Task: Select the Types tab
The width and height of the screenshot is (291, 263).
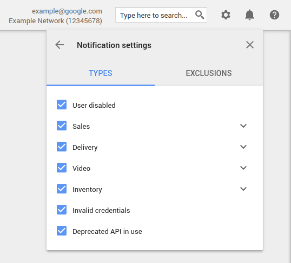Action: [x=101, y=73]
